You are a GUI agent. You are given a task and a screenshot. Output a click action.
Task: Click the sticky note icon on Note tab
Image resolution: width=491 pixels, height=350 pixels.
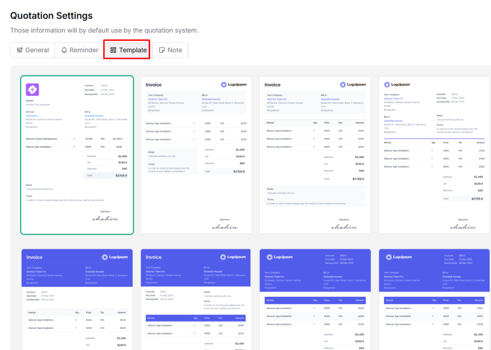(162, 50)
